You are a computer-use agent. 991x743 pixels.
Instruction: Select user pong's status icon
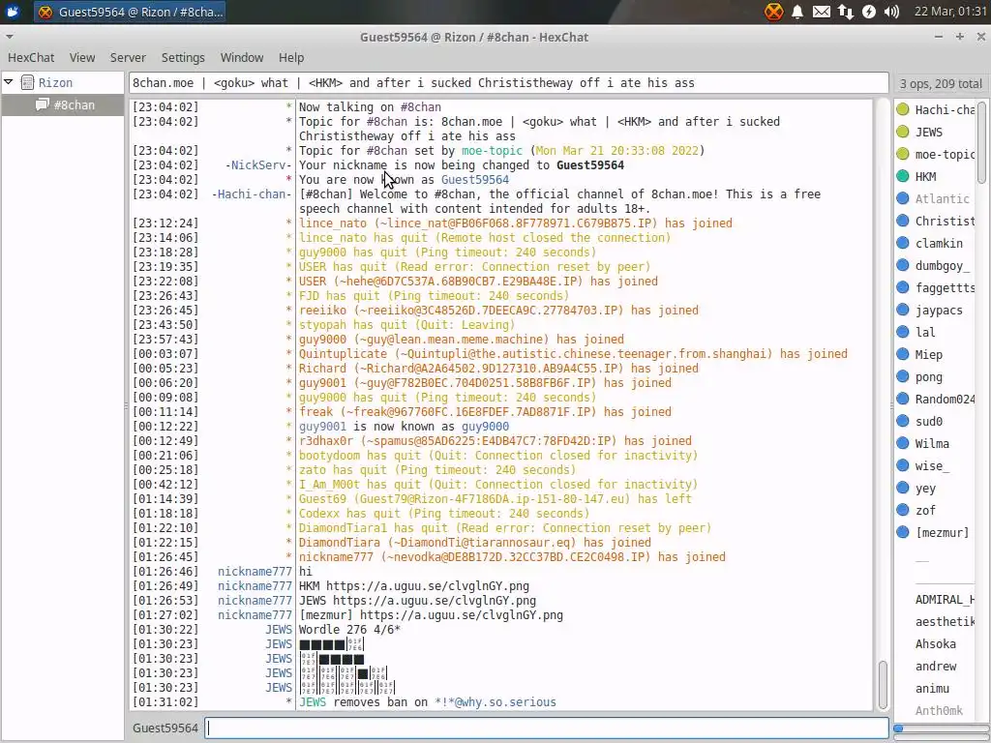tap(903, 376)
